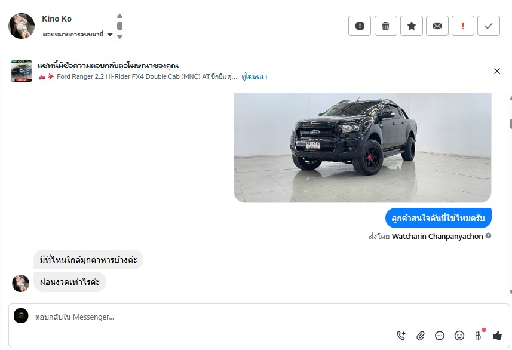
Task: Open the assign conversation dropdown
Action: point(78,34)
